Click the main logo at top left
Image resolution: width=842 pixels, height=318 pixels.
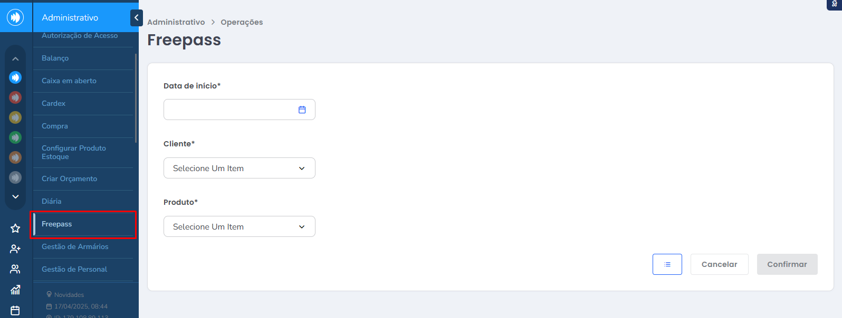tap(16, 17)
